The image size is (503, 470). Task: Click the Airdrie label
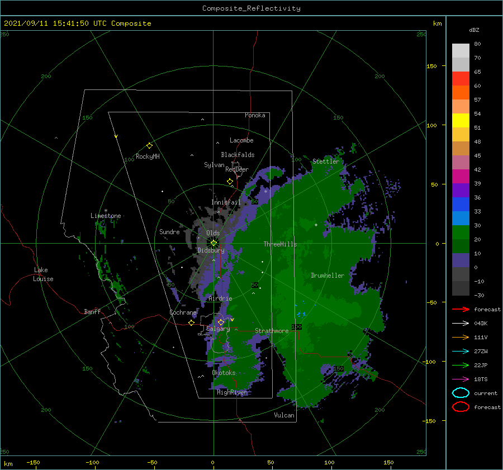(x=220, y=298)
